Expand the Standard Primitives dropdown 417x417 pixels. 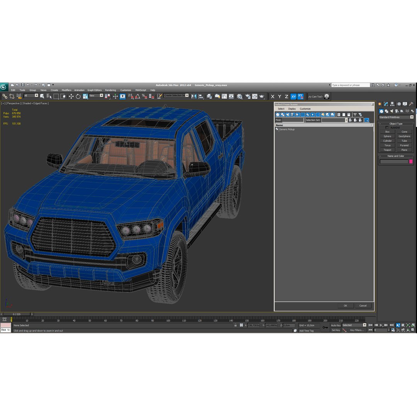396,117
